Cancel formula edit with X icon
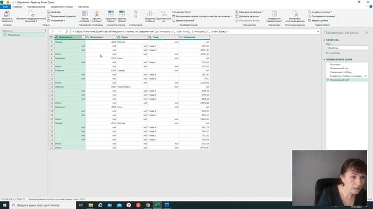This screenshot has width=373, height=209. 53,31
